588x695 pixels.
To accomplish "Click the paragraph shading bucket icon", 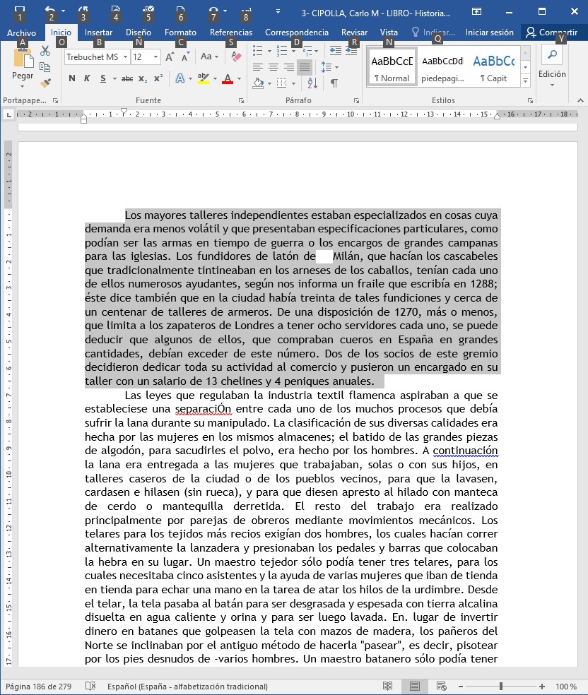I will click(259, 83).
